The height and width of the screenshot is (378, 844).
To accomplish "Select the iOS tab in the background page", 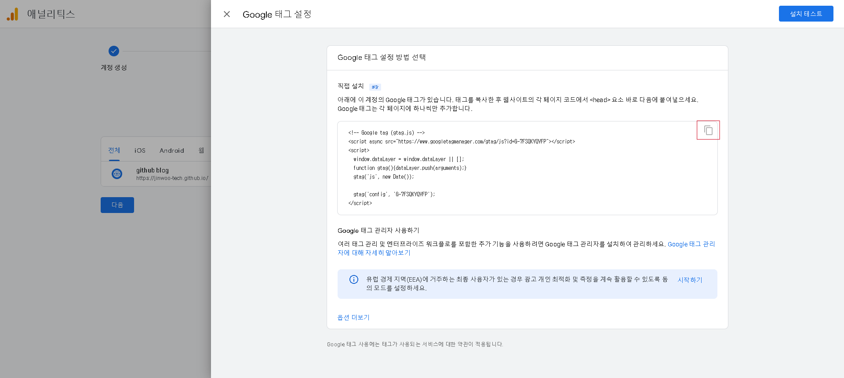I will tap(140, 150).
